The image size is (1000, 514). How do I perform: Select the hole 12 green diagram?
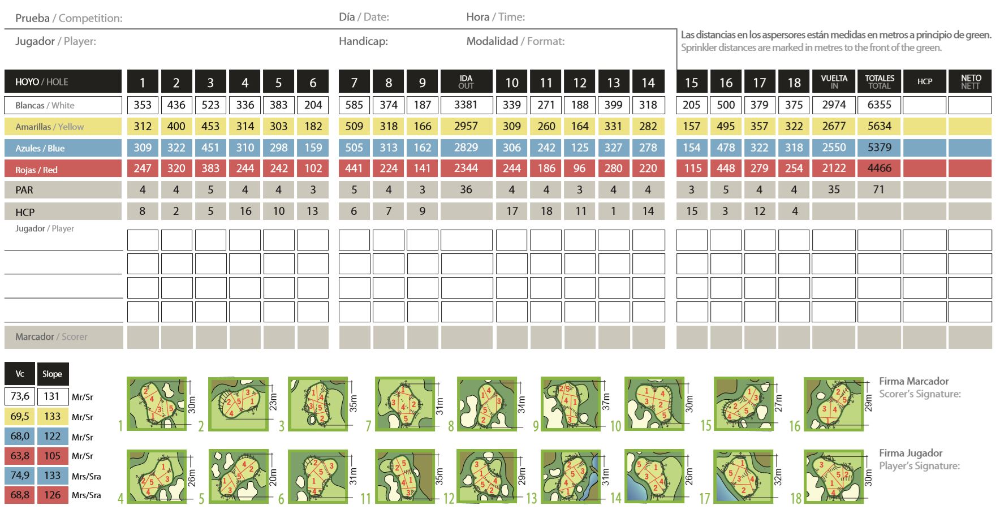(486, 476)
